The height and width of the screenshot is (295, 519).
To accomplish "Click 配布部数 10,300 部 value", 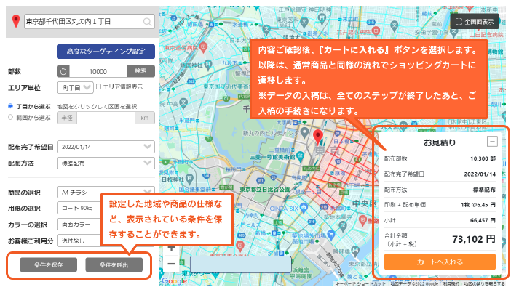I will (x=483, y=158).
